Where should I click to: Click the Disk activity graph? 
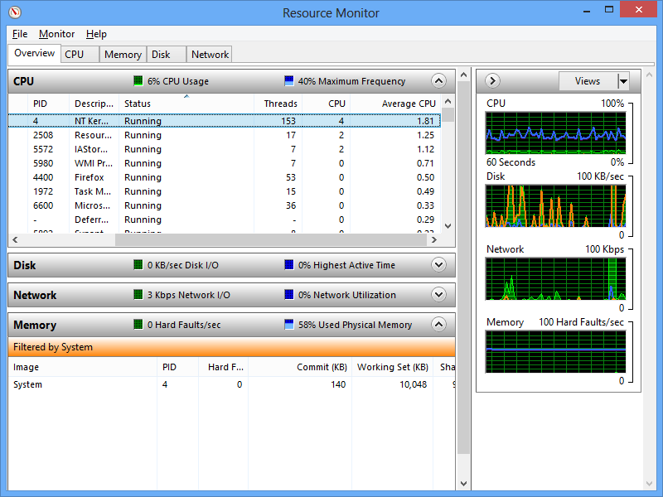point(555,205)
